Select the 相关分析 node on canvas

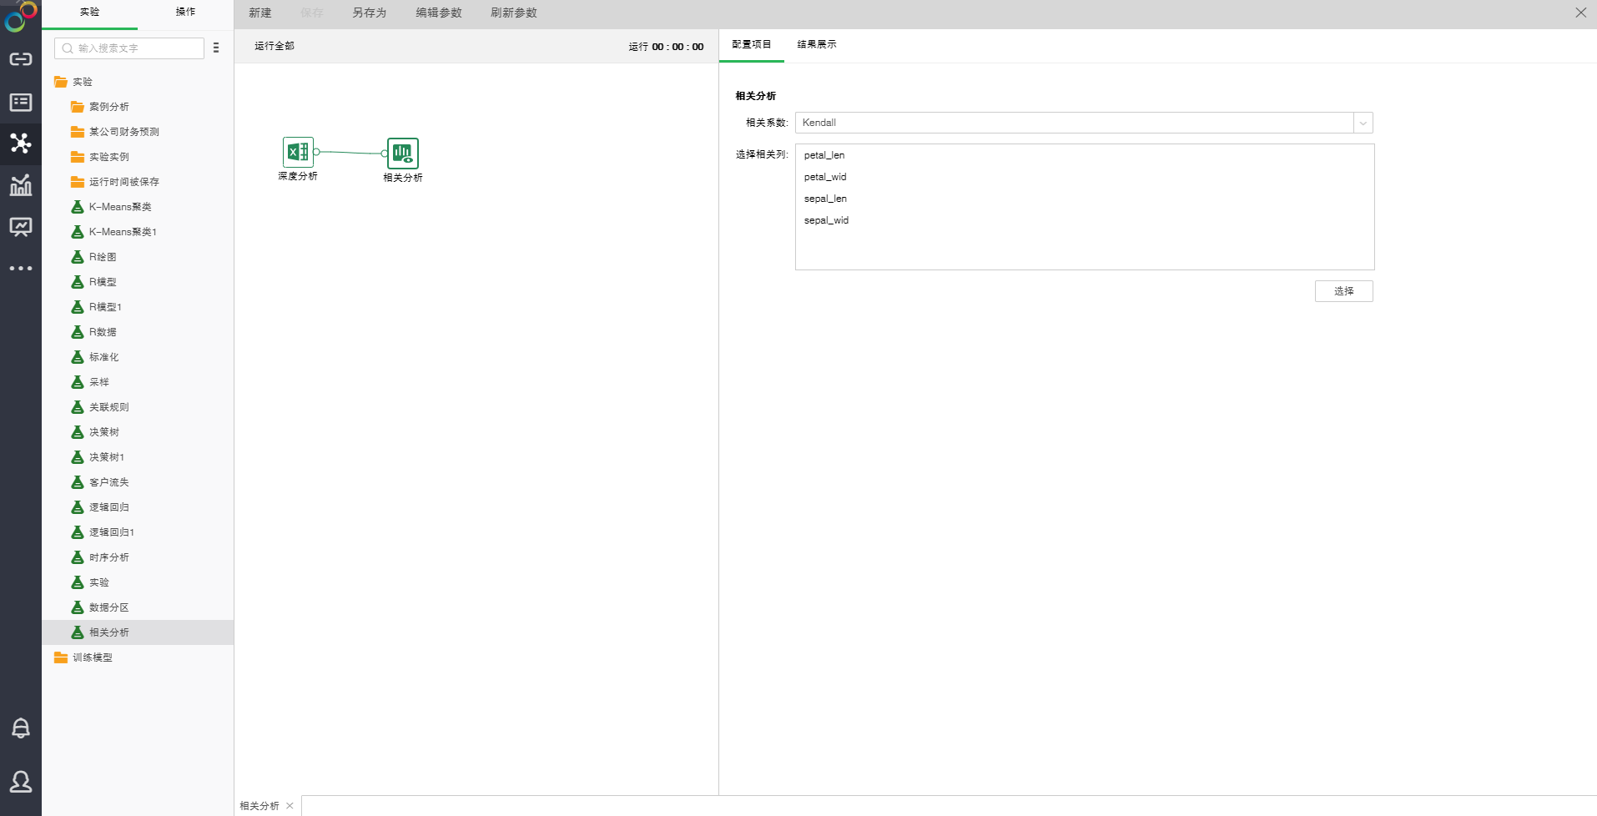tap(403, 154)
